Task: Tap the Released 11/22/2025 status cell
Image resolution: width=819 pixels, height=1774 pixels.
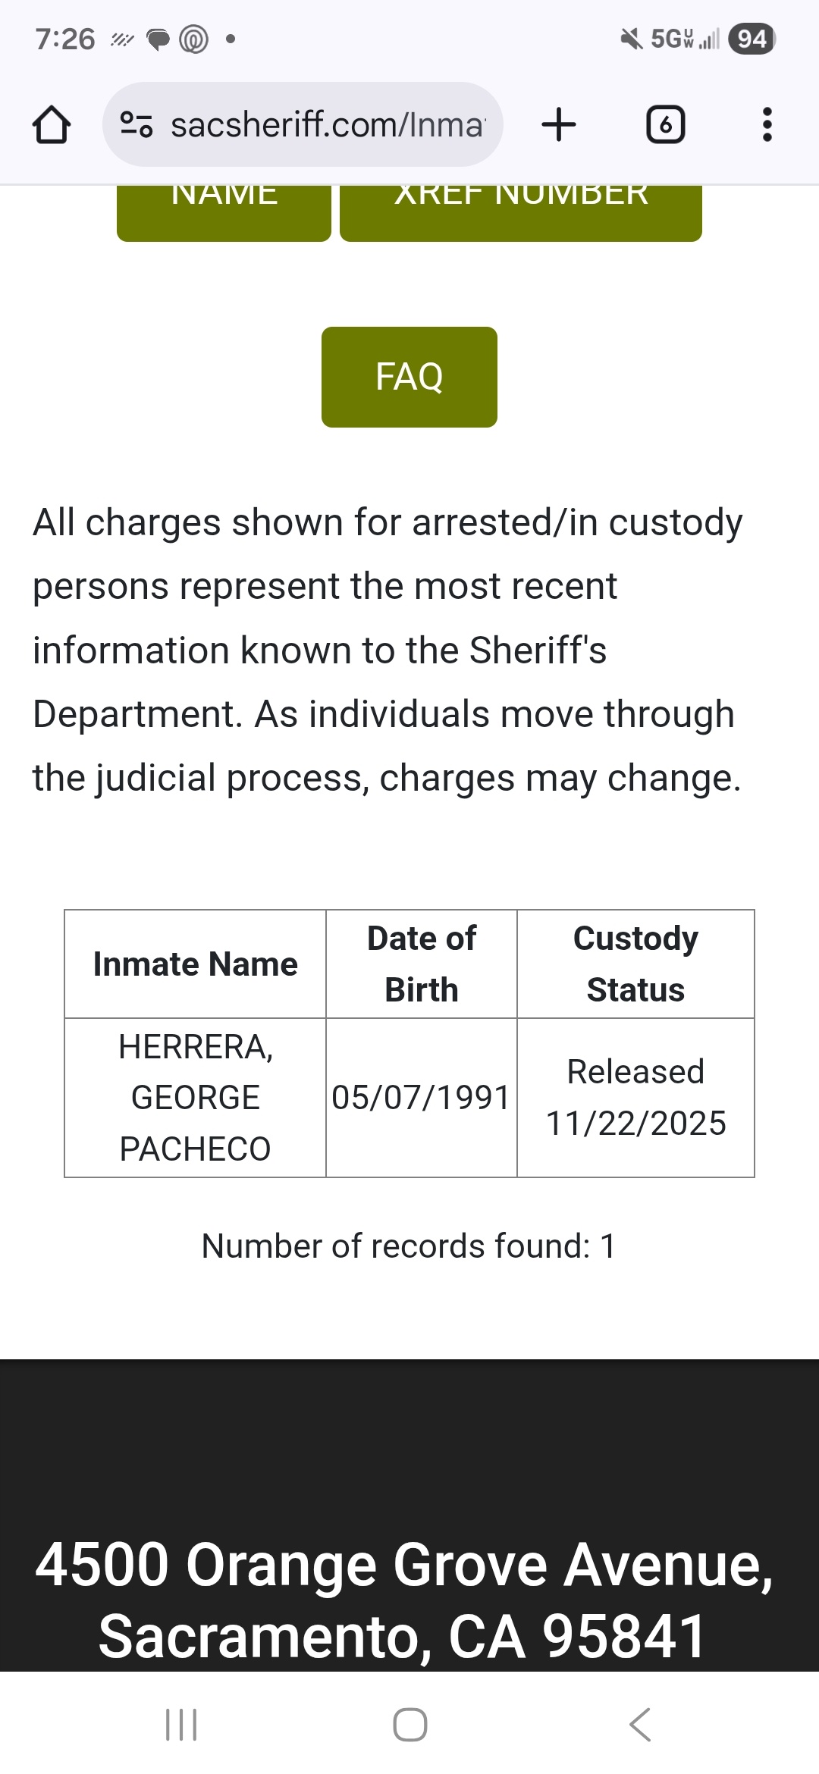Action: point(635,1098)
